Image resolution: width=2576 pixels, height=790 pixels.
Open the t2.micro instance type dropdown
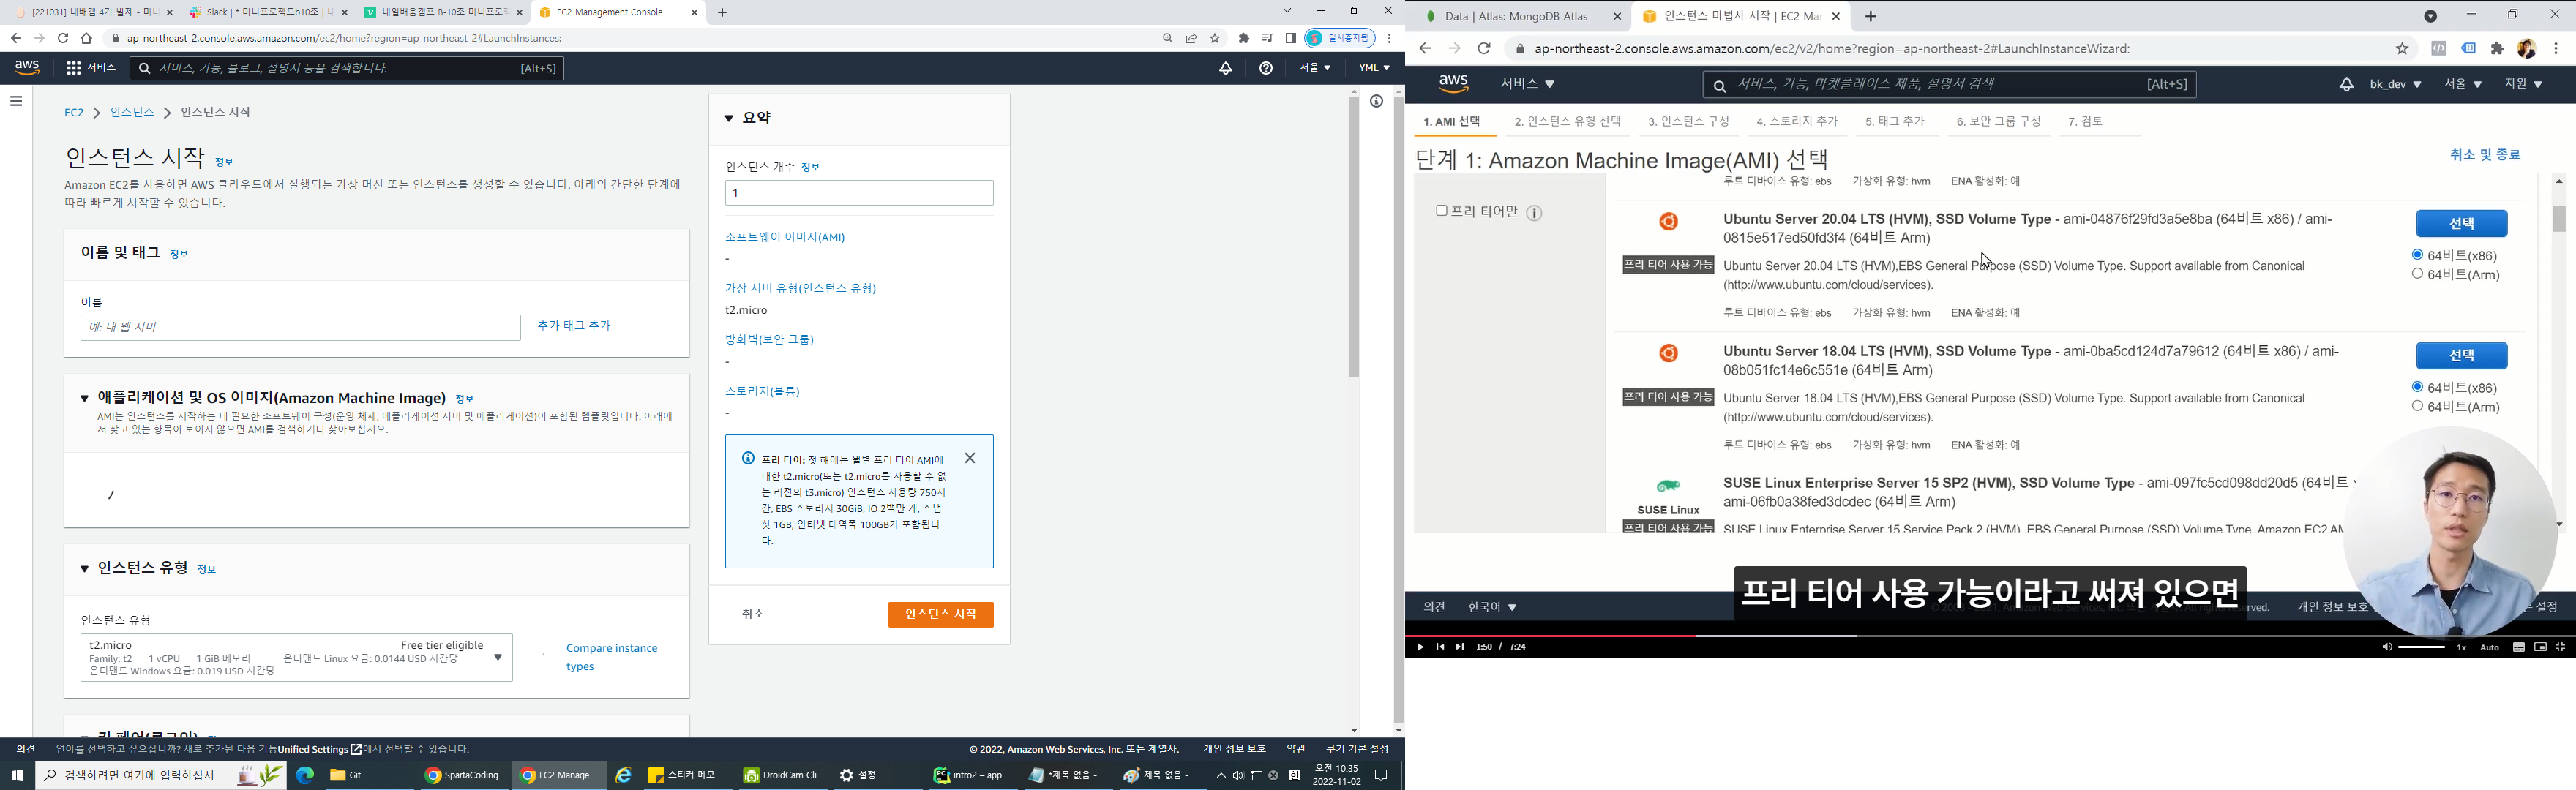(x=296, y=657)
